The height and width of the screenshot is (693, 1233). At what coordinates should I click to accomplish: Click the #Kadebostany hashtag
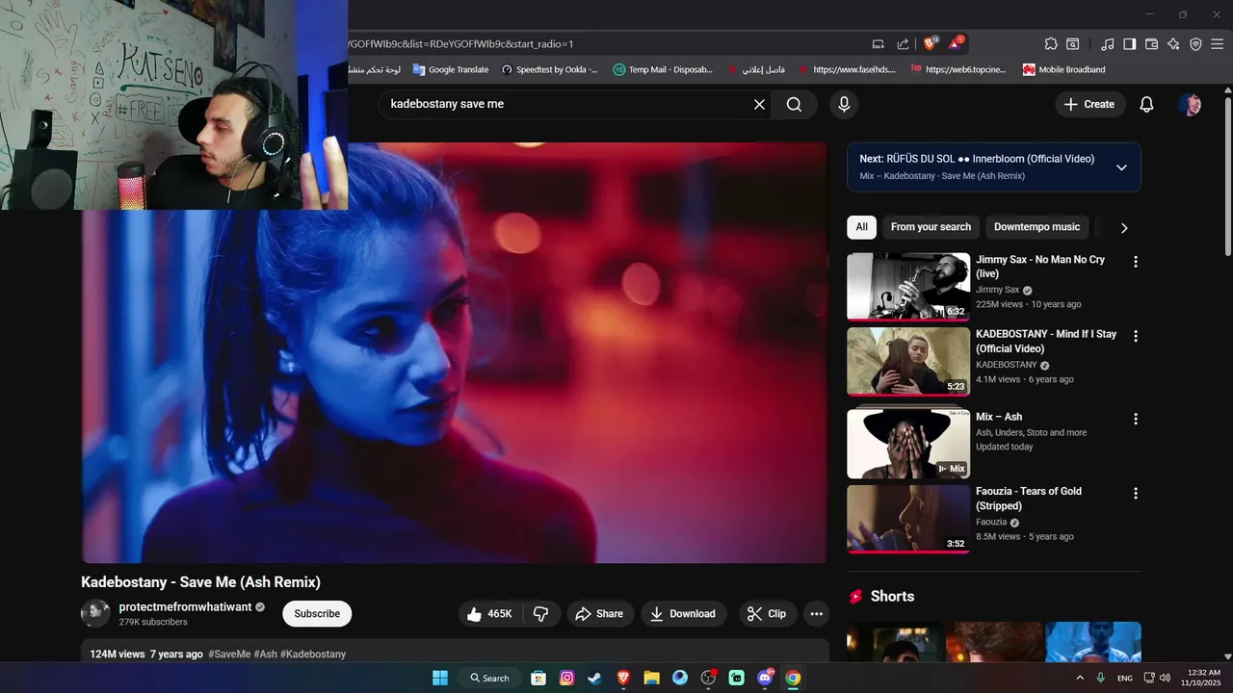313,654
